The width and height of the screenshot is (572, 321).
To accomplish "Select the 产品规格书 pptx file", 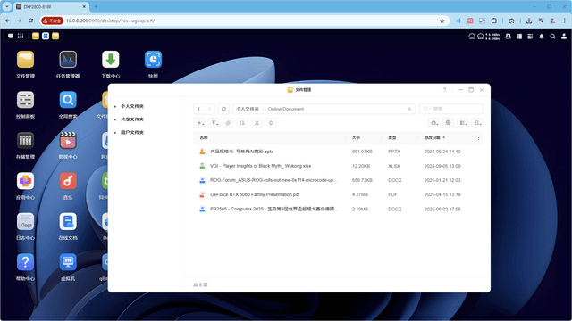I will point(338,152).
